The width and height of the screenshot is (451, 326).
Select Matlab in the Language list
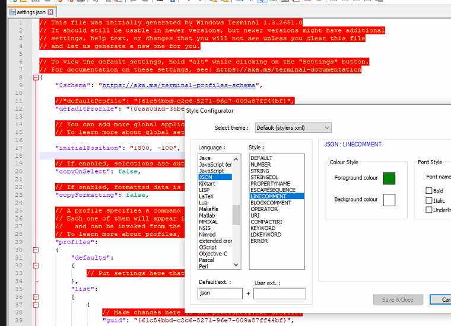coord(207,215)
